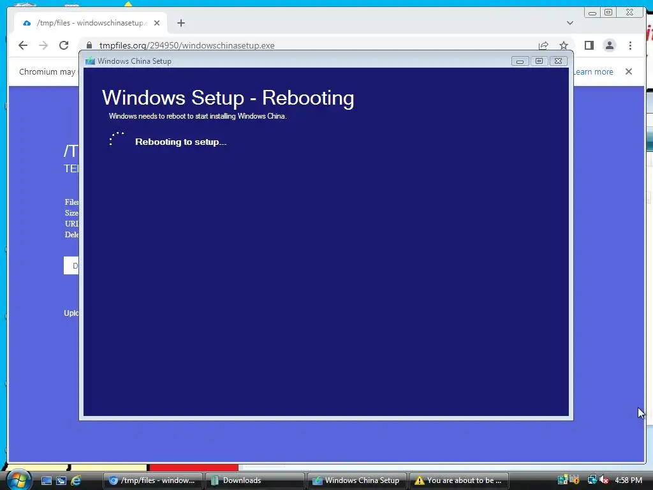Image resolution: width=653 pixels, height=490 pixels.
Task: Click the first system tray icon
Action: click(x=562, y=480)
